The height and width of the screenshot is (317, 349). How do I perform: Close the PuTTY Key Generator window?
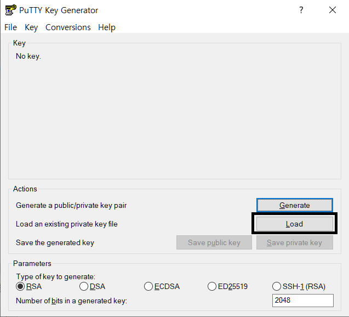(x=333, y=10)
